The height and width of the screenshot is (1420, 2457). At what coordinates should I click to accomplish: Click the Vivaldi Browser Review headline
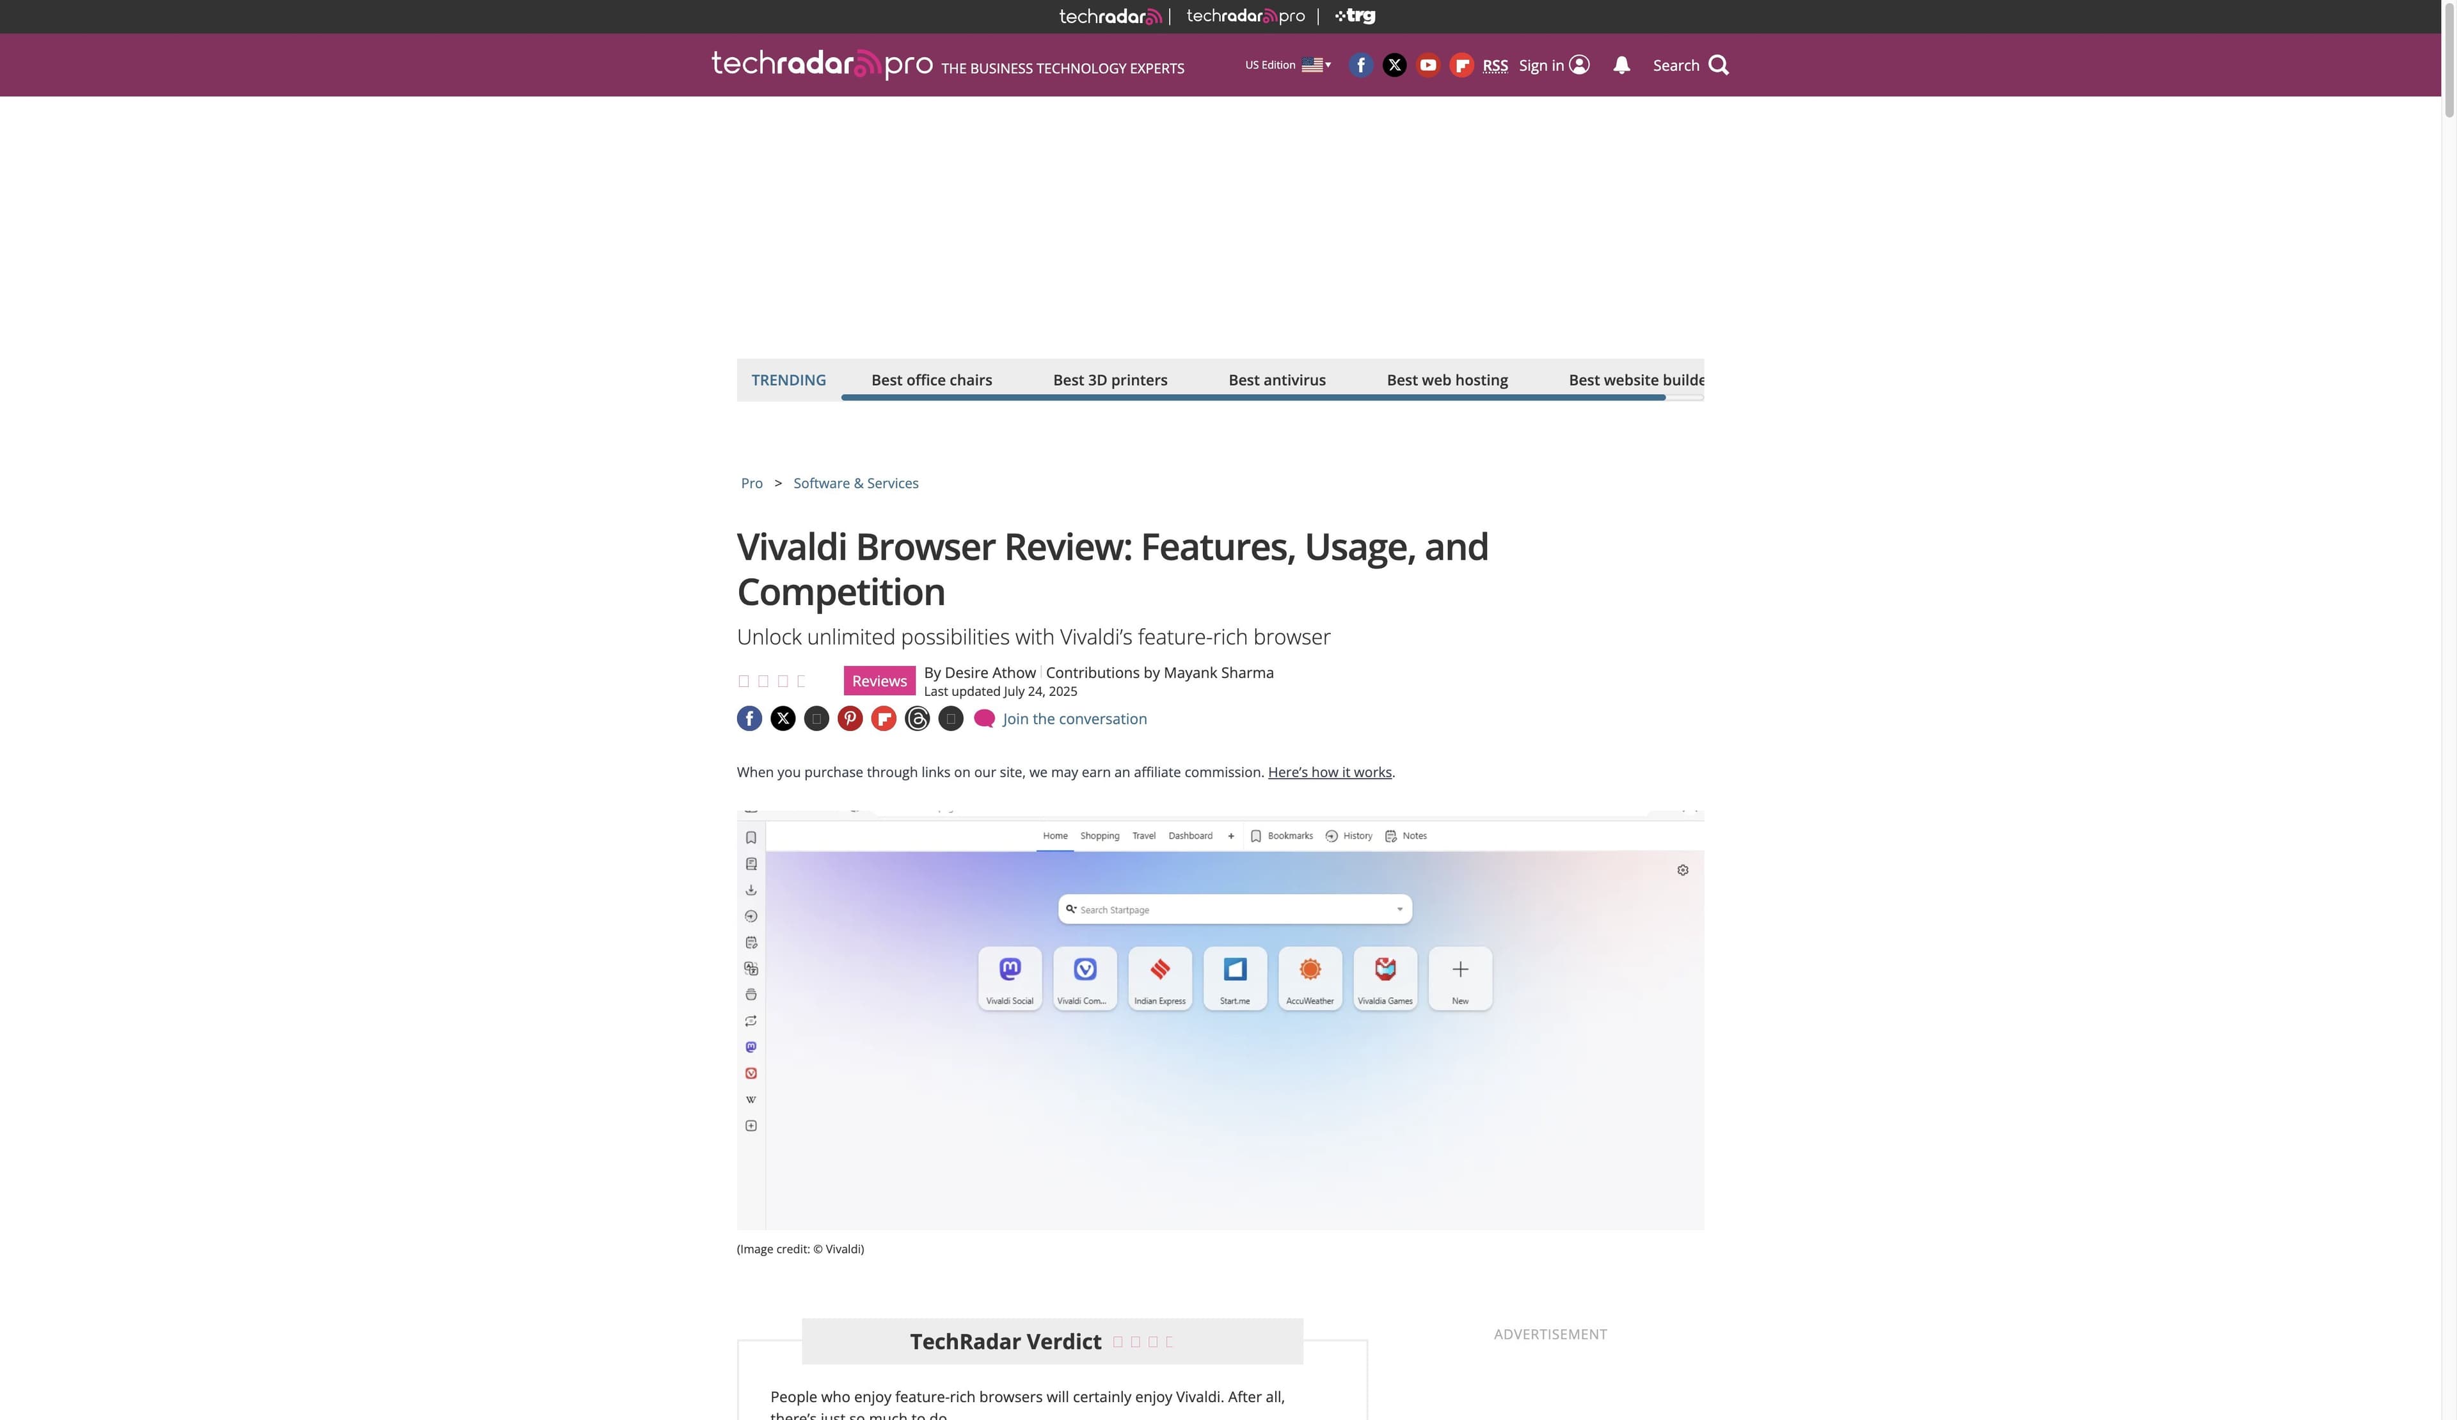(1113, 569)
